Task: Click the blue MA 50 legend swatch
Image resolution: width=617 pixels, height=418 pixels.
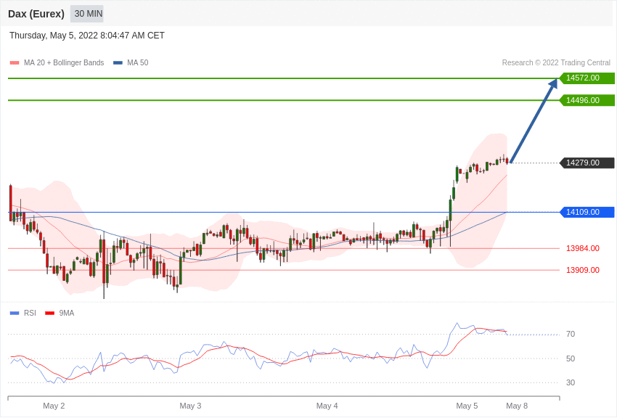Action: point(118,62)
